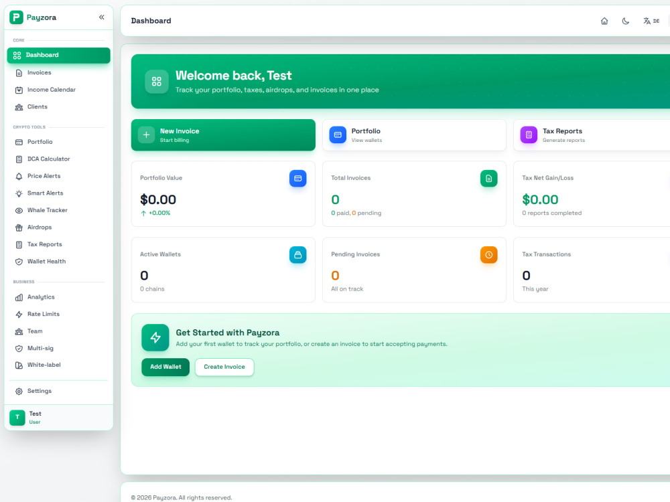Click the Payzora logo icon
The width and height of the screenshot is (670, 502).
click(16, 17)
